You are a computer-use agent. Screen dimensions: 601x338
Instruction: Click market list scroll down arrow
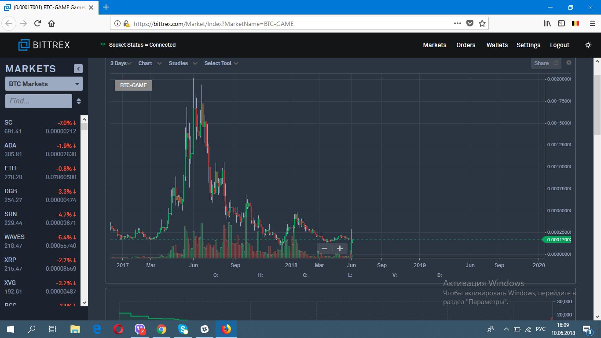[84, 303]
